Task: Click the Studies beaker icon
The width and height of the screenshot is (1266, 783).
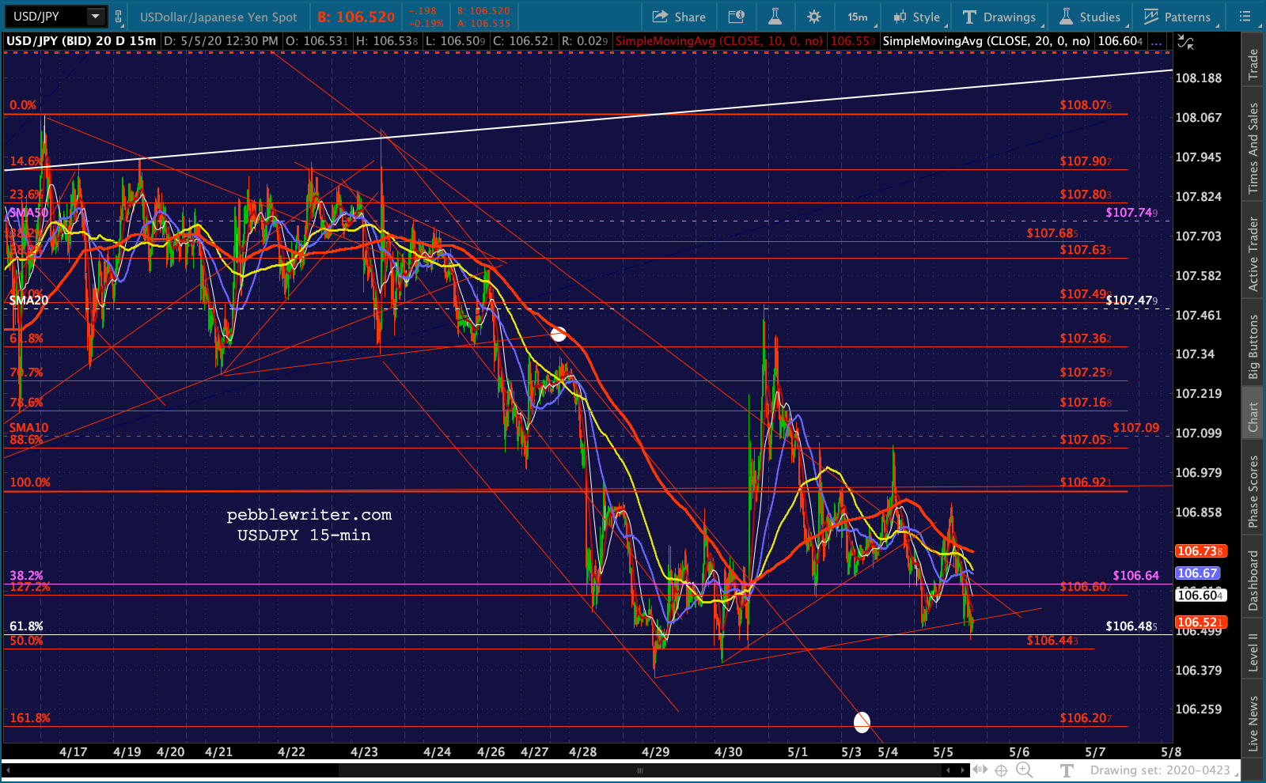Action: coord(1067,17)
